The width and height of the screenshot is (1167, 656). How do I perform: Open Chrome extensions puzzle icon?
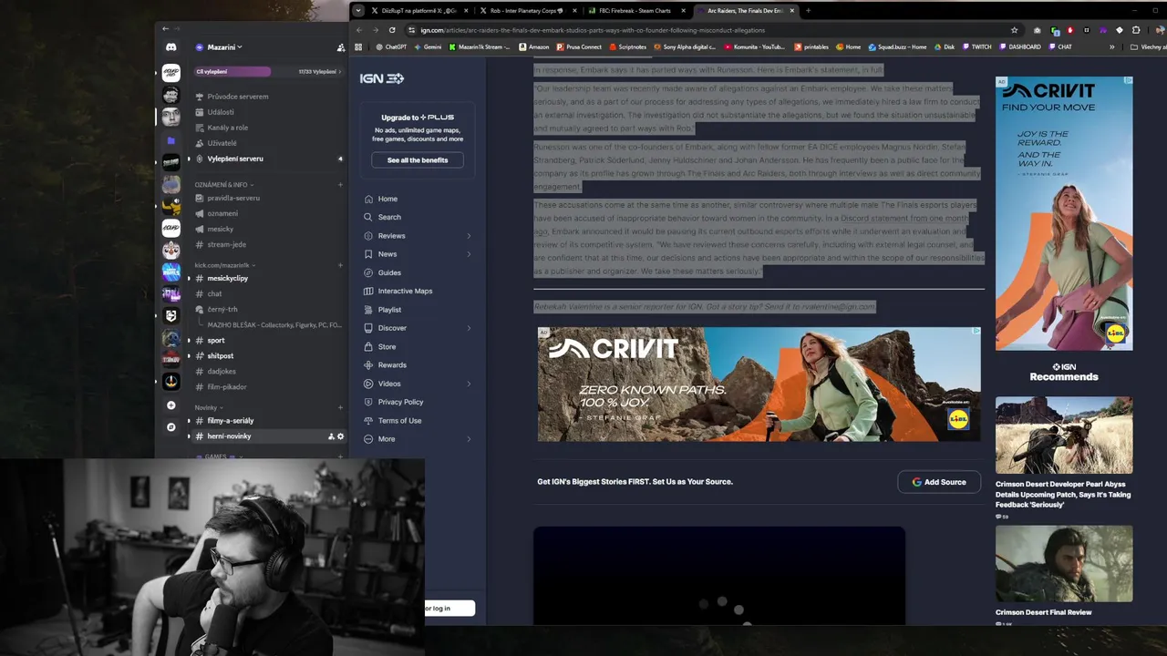[1136, 30]
